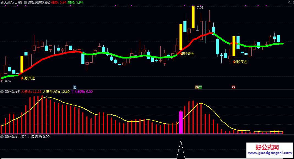Click the diamond icon at chart top-right corner
The width and height of the screenshot is (294, 159).
(290, 2)
